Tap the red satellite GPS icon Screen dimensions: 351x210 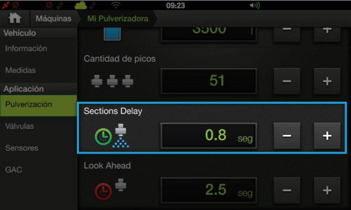(5, 5)
